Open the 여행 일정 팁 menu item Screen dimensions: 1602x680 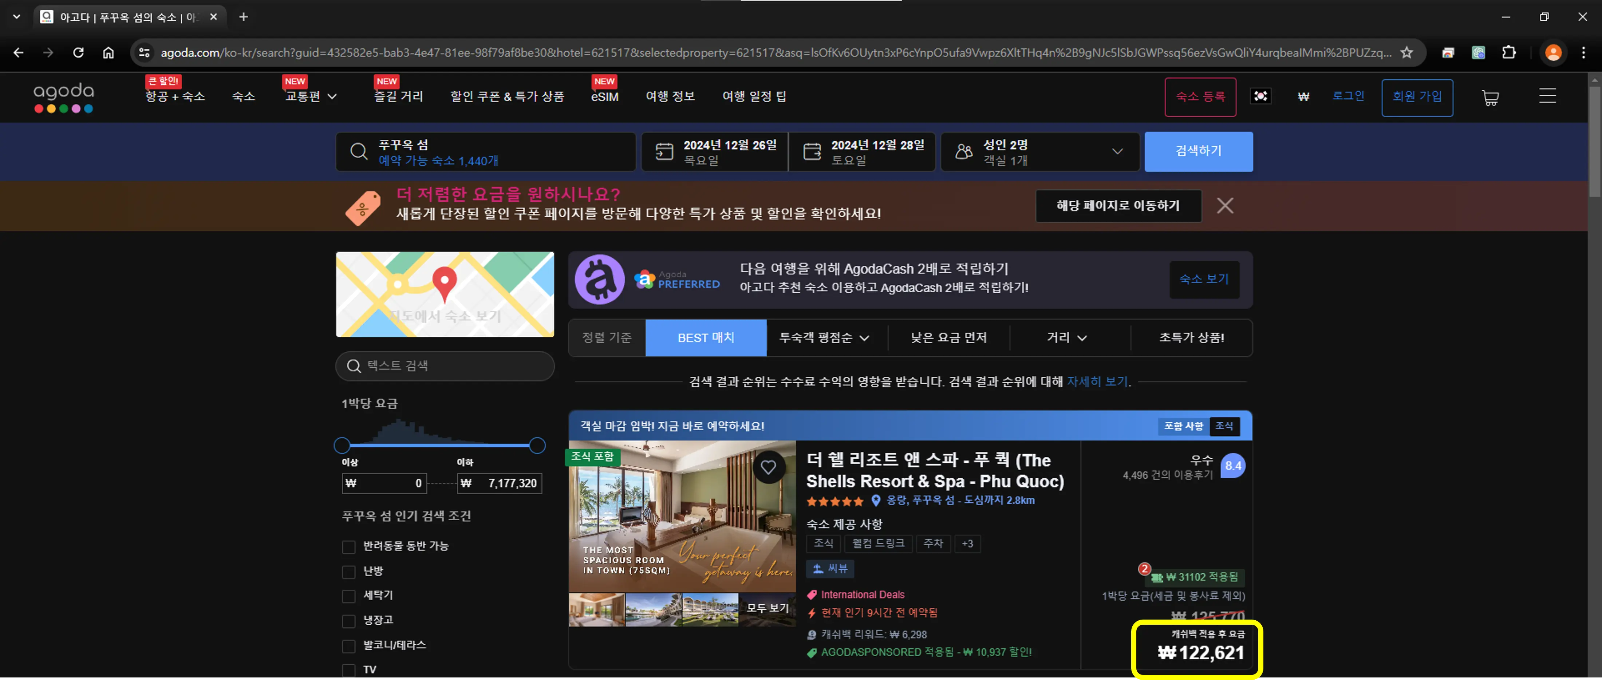point(754,96)
